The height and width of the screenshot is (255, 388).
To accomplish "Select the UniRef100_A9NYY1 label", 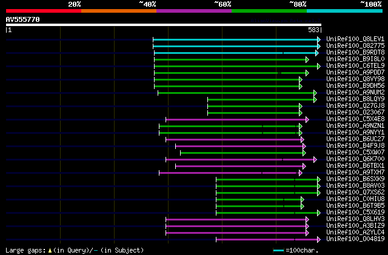I will 355,132.
